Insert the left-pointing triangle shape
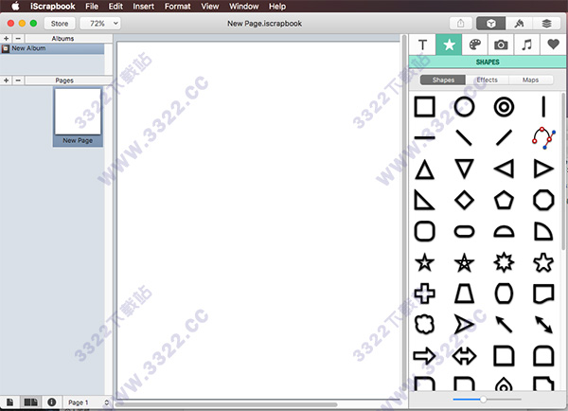568x411 pixels. 504,169
